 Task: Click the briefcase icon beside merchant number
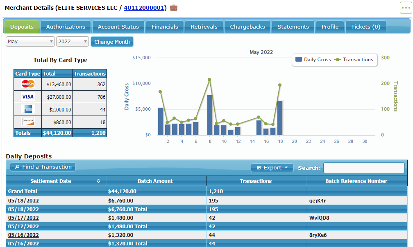[x=174, y=8]
